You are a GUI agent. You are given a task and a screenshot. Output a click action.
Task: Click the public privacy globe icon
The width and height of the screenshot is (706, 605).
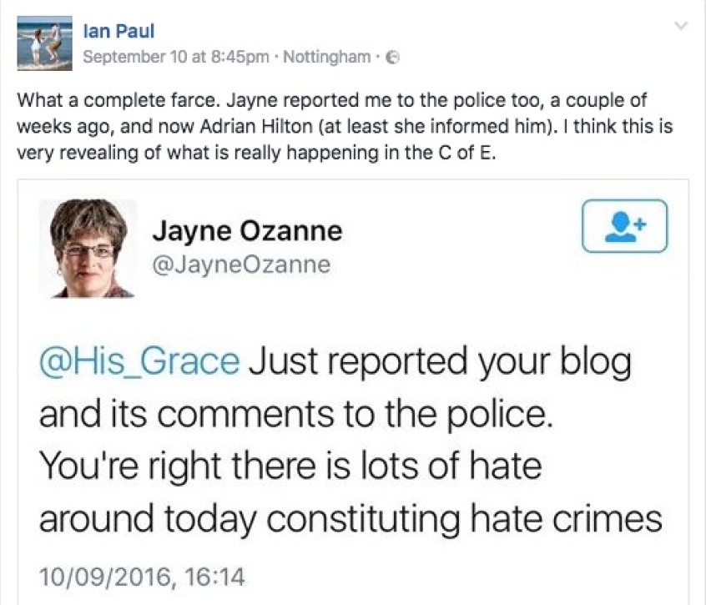[x=395, y=58]
